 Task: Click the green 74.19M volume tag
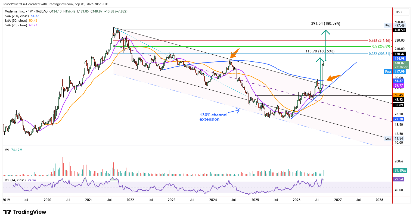tap(400, 171)
